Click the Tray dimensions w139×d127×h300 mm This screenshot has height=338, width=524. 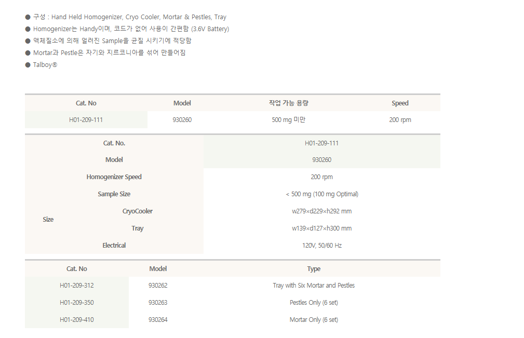click(321, 228)
